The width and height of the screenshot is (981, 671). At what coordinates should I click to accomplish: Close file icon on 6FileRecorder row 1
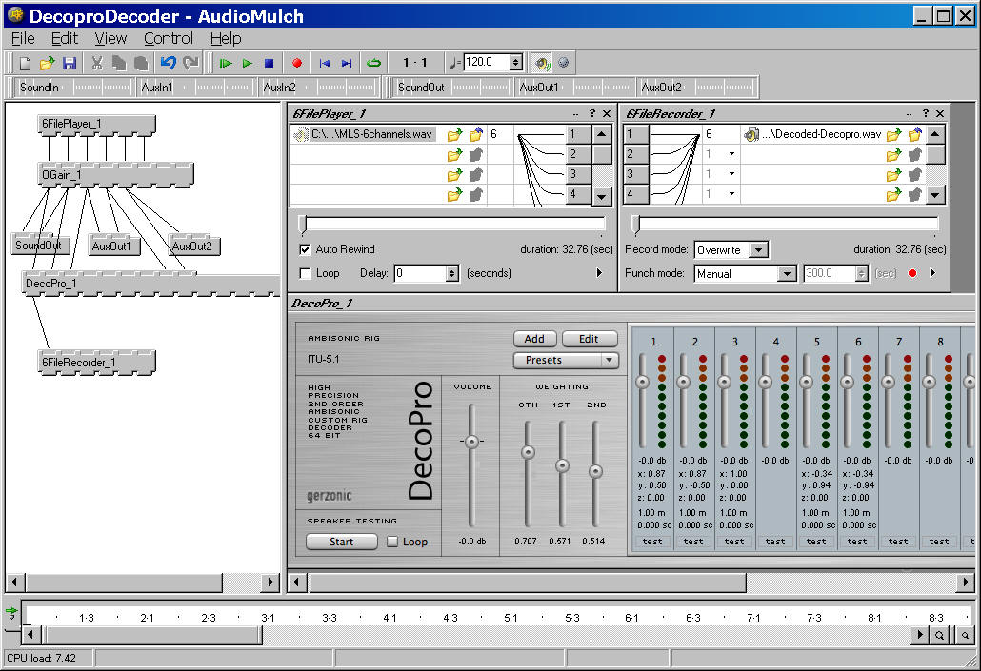(915, 134)
